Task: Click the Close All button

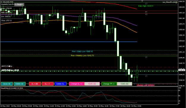Action: tap(7, 84)
